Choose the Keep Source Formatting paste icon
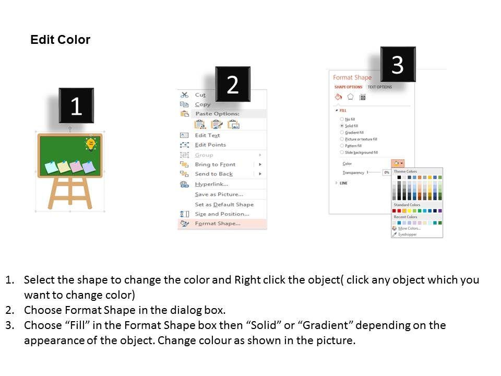This screenshot has width=501, height=376. pyautogui.click(x=200, y=124)
